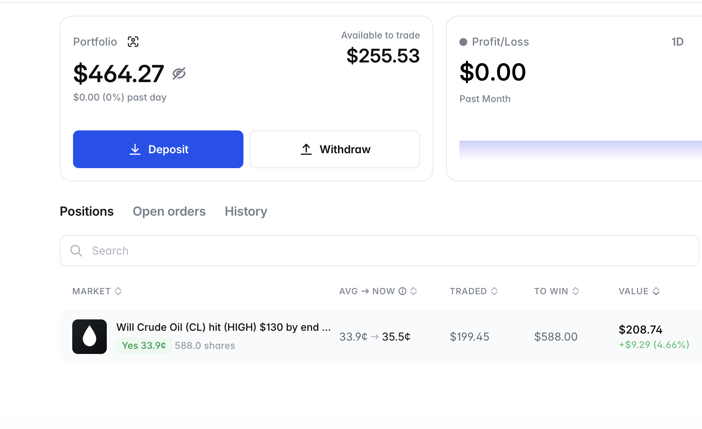This screenshot has height=429, width=702.
Task: Select the 1D time range
Action: 677,42
